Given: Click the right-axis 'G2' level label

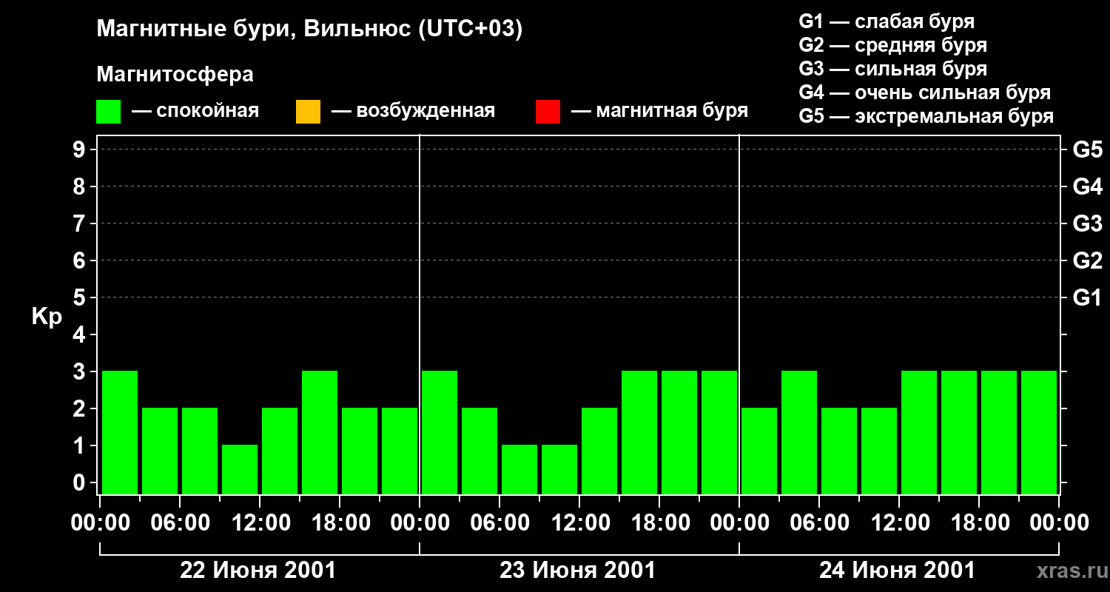Looking at the screenshot, I should pyautogui.click(x=1087, y=261).
